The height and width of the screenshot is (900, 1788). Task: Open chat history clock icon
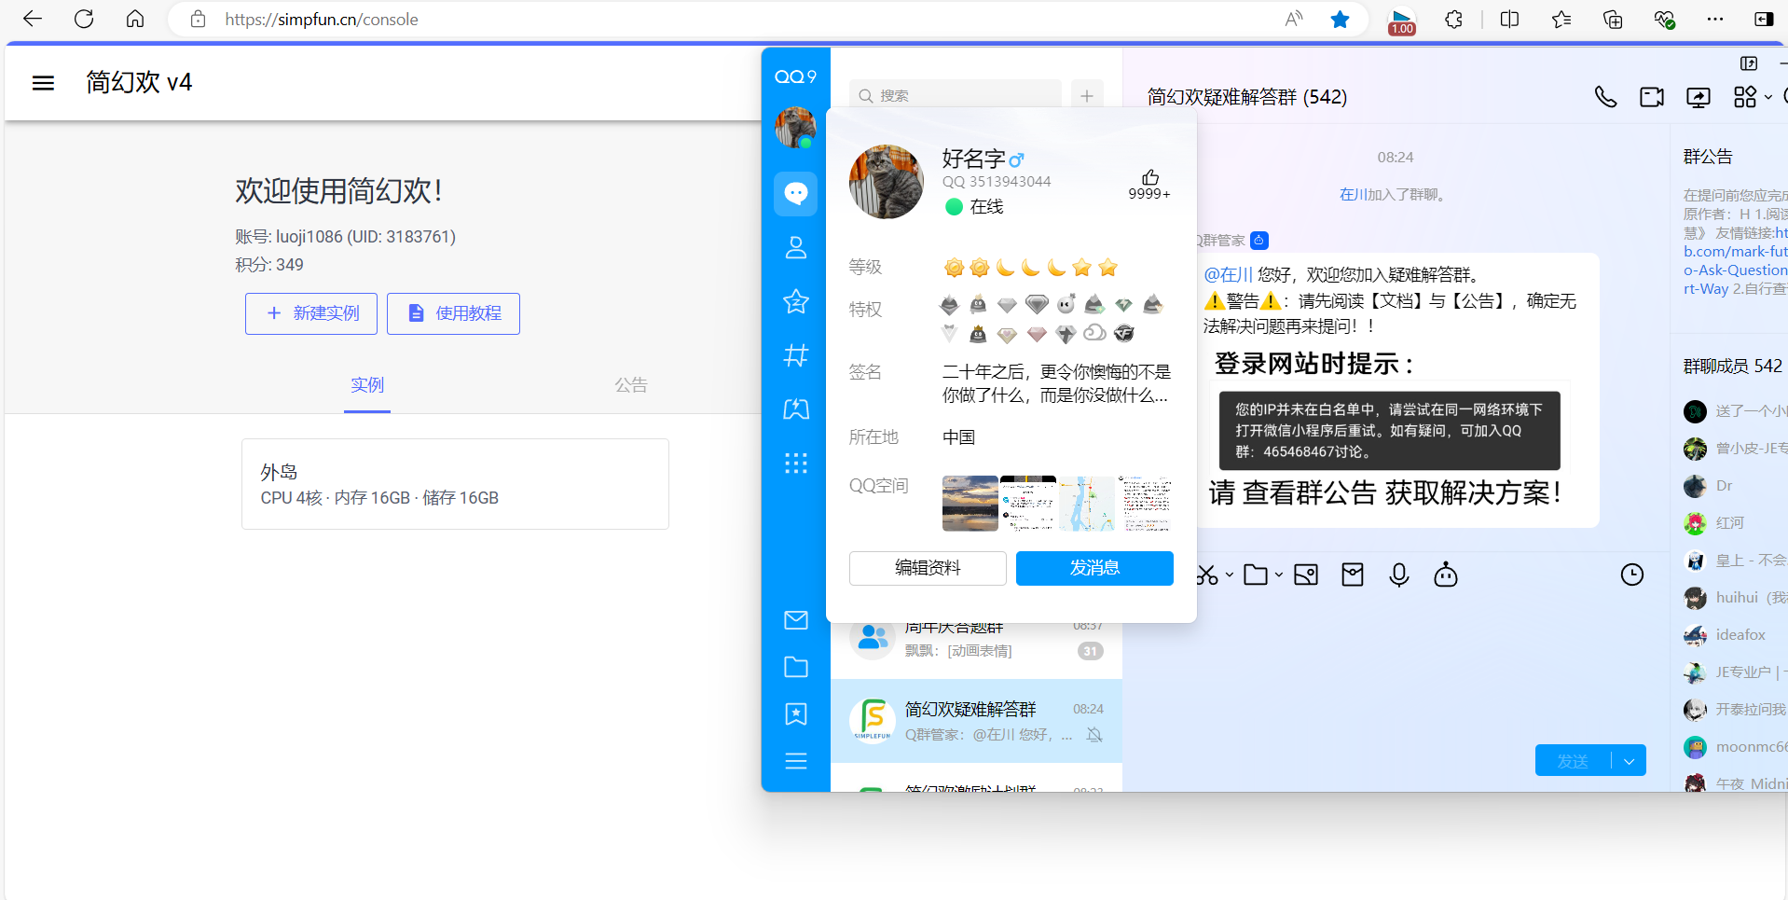click(1632, 575)
